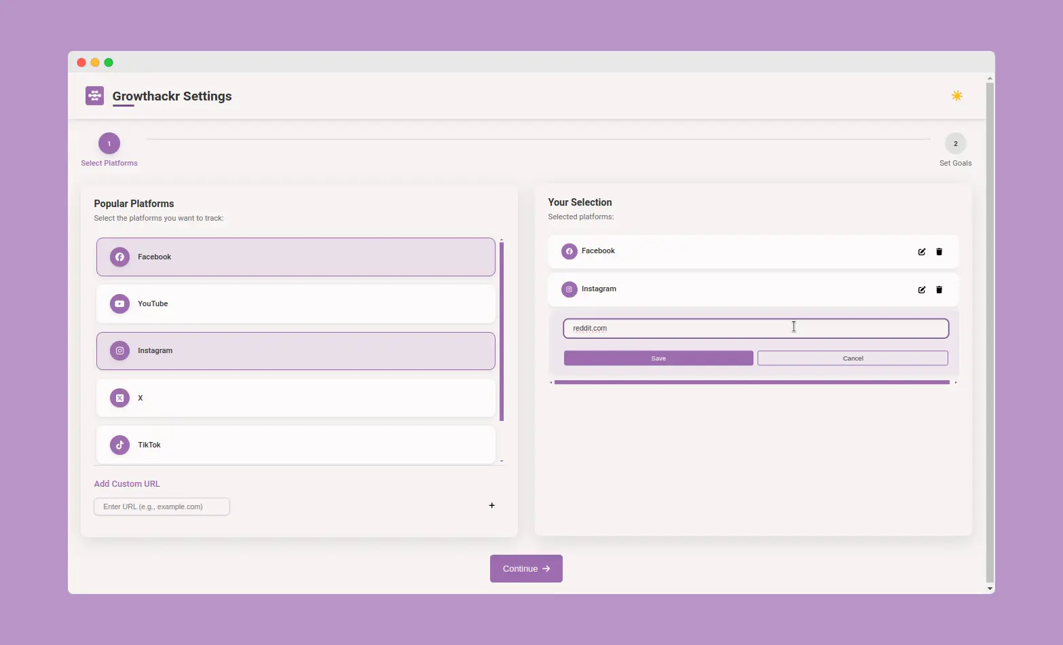This screenshot has height=645, width=1063.
Task: Click the YouTube platform icon
Action: pos(119,303)
